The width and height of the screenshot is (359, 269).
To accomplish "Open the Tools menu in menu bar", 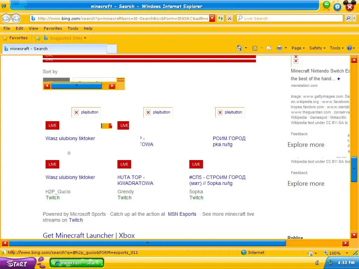I will pos(73,28).
